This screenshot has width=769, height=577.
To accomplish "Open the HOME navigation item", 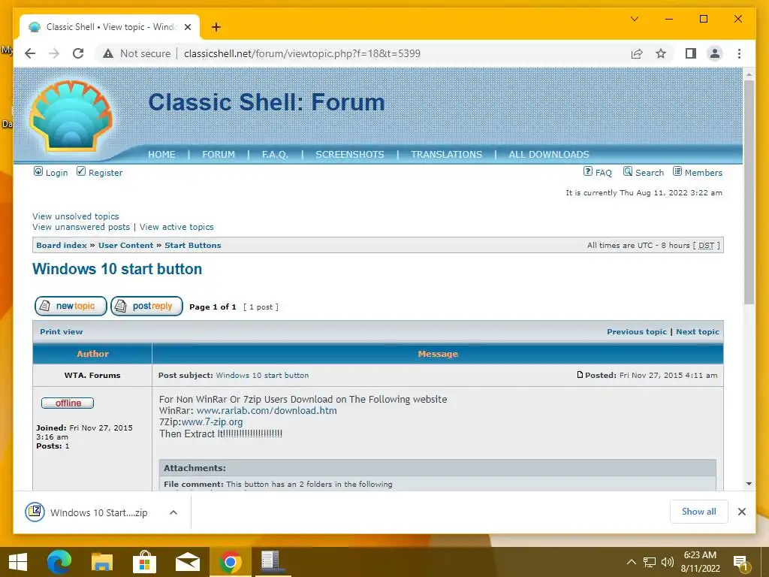I will [x=162, y=155].
